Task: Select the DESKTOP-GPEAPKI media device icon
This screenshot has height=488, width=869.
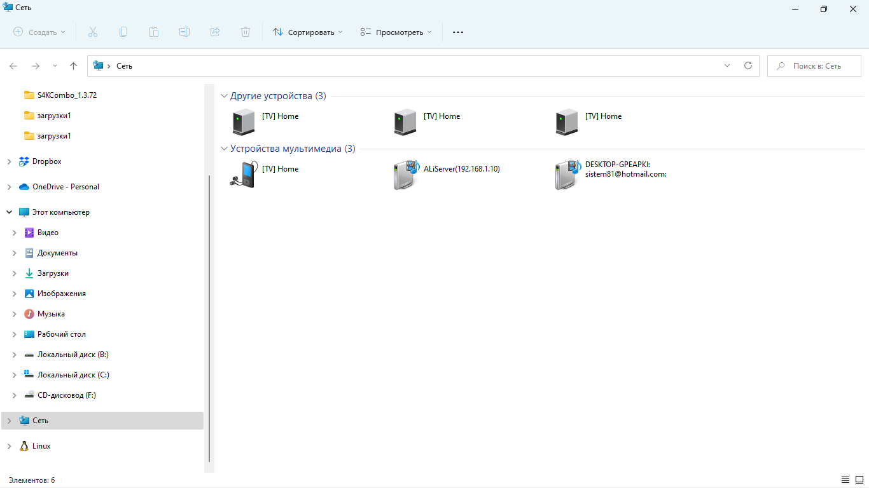Action: (567, 175)
